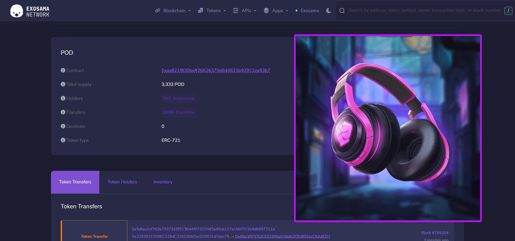Toggle dark mode moon icon
Viewport: 515px width, 241px height.
point(329,11)
